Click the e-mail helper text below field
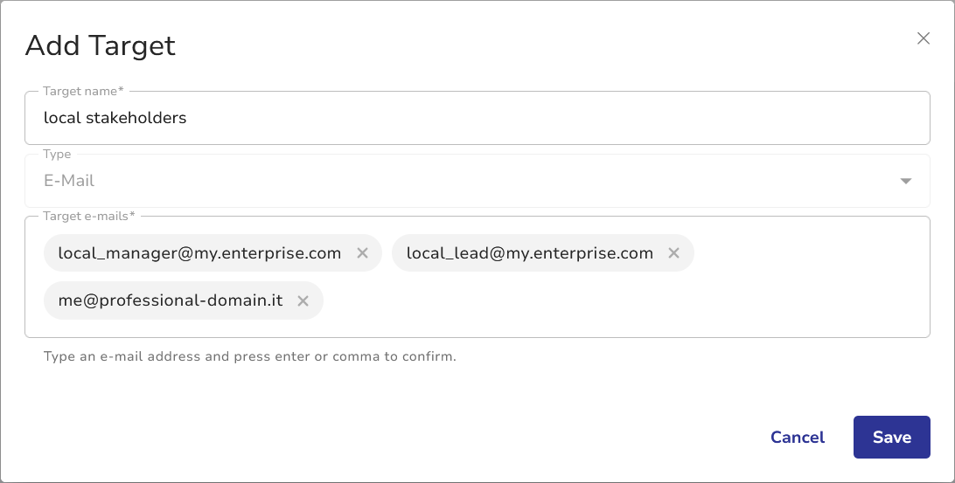Screen dimensions: 955x483 [249, 356]
